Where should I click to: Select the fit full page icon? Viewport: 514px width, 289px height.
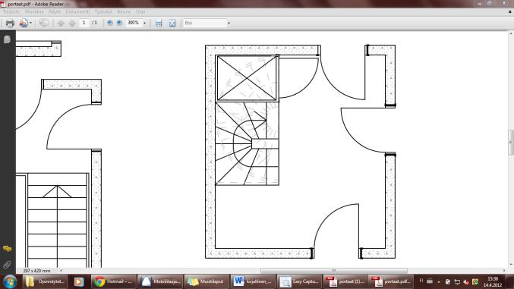coord(172,23)
